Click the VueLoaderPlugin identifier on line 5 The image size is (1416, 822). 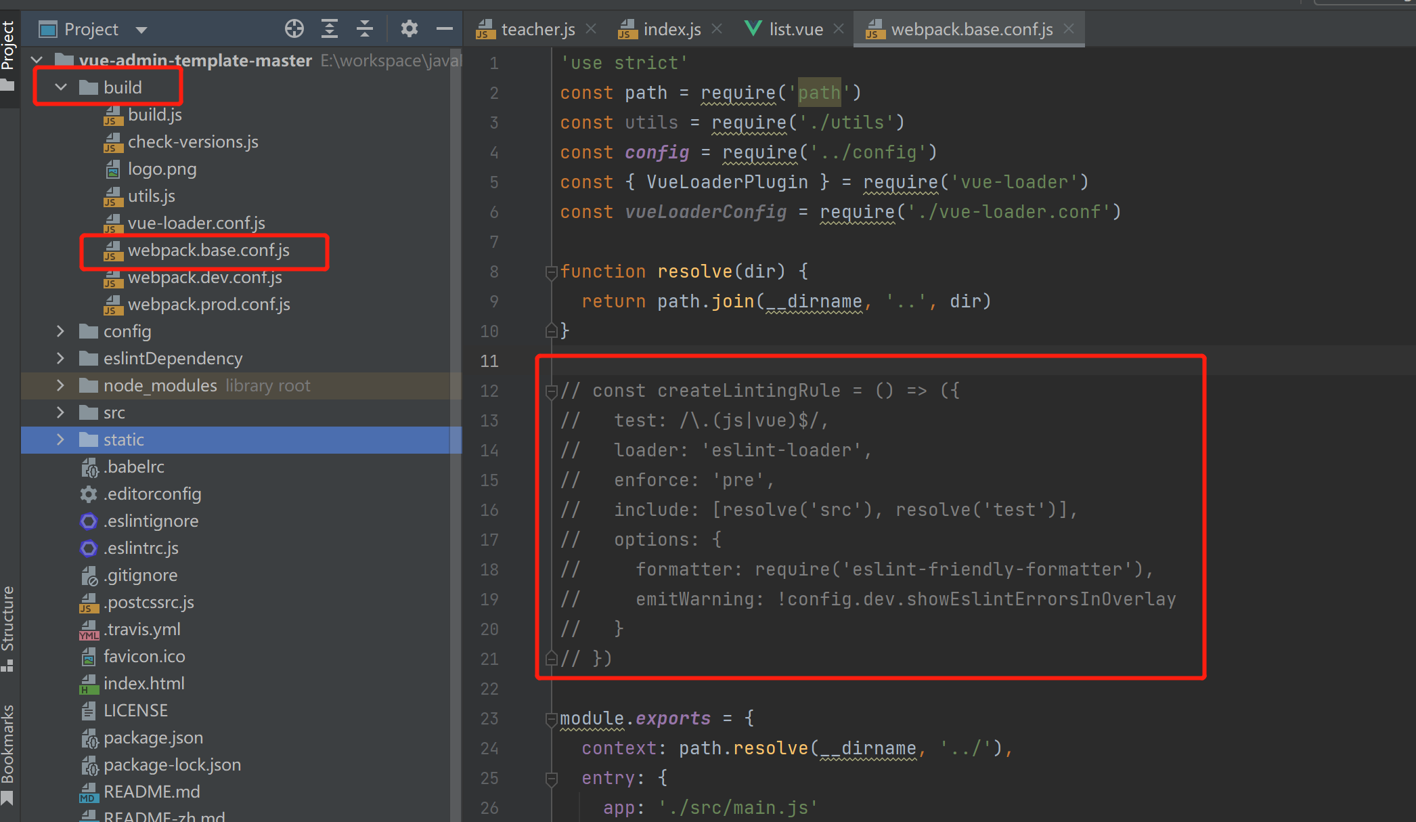(727, 182)
